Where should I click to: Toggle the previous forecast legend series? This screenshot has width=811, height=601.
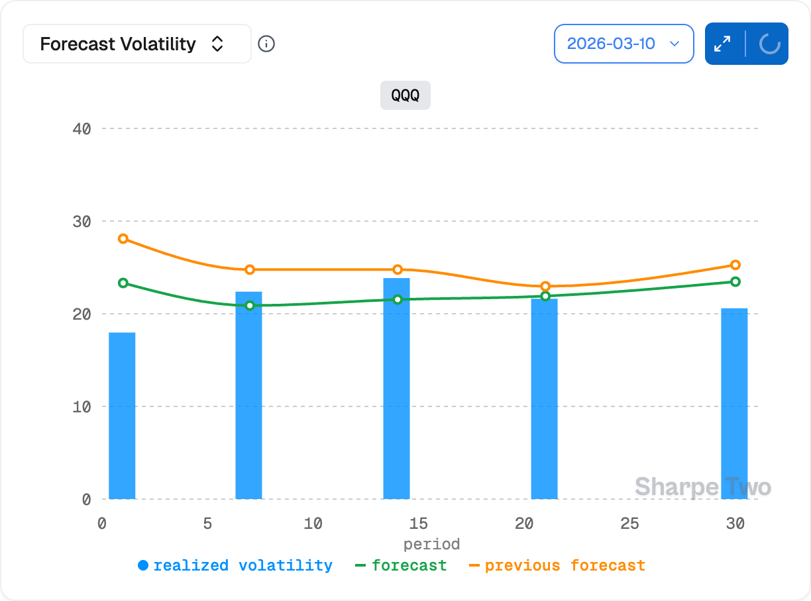tap(557, 565)
